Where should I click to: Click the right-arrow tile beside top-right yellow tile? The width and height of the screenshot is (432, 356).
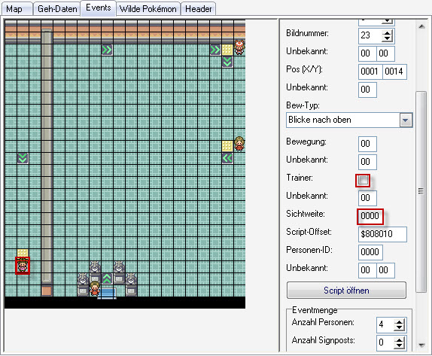click(215, 50)
